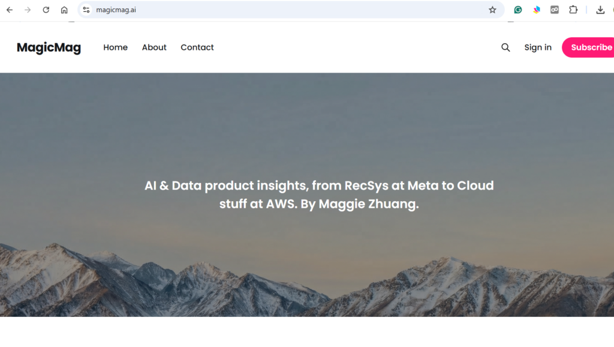The width and height of the screenshot is (614, 347).
Task: Click the MagicMag logo
Action: click(x=49, y=47)
